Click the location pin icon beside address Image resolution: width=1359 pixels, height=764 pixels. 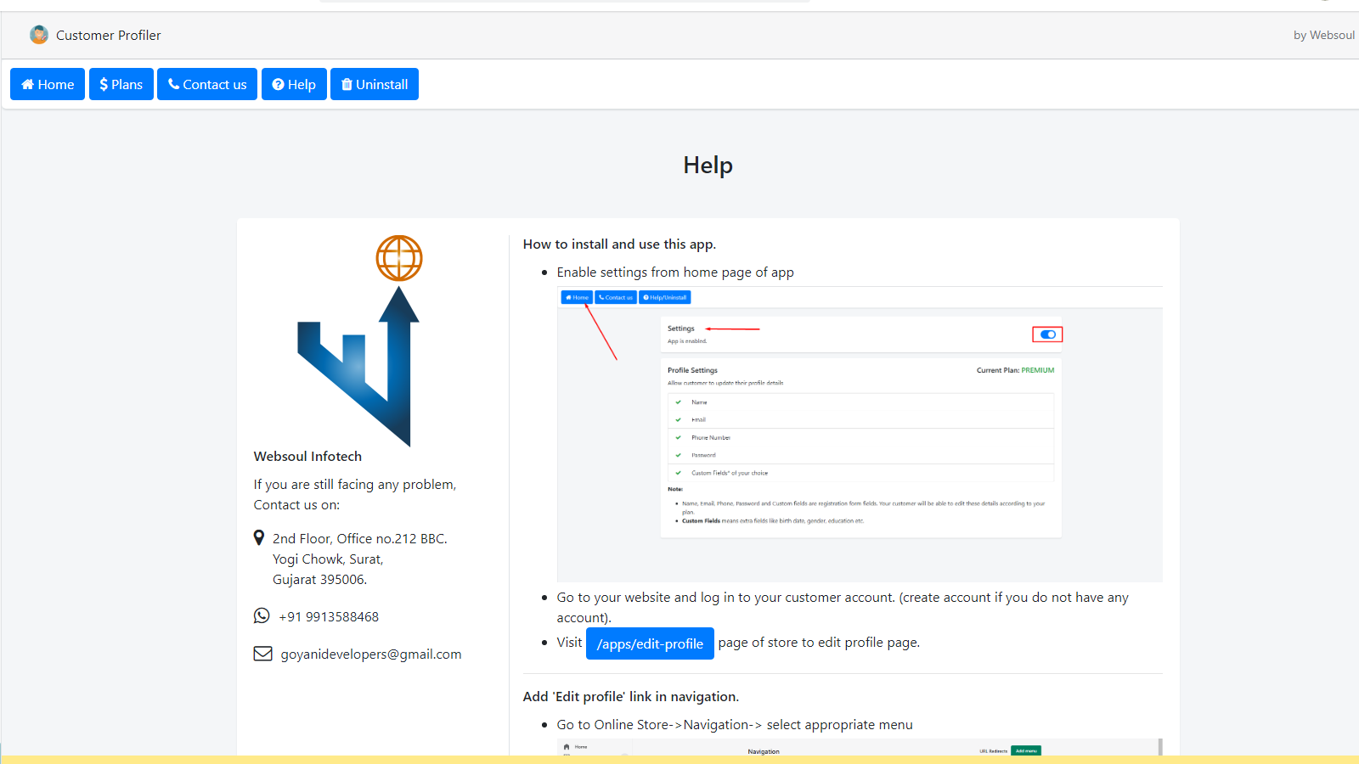pos(259,538)
